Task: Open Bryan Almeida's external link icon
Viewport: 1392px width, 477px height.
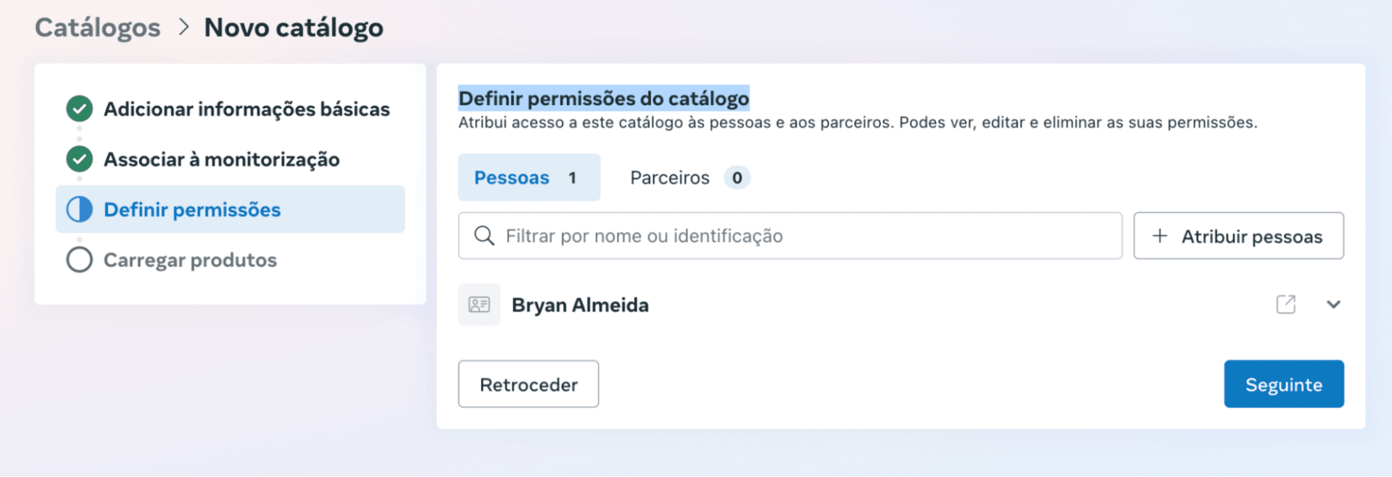Action: (x=1285, y=305)
